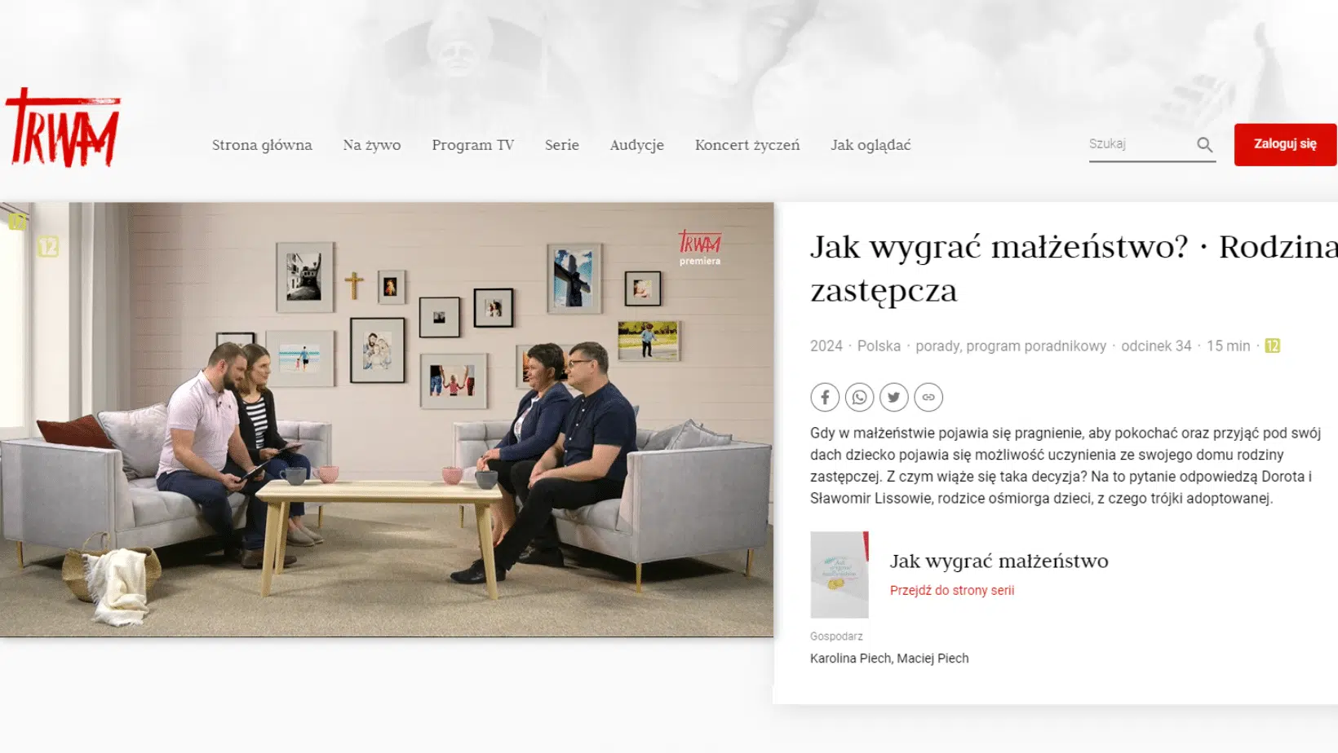Open the Jak wygrać małżeństwo series cover
Viewport: 1338px width, 753px height.
coord(839,575)
